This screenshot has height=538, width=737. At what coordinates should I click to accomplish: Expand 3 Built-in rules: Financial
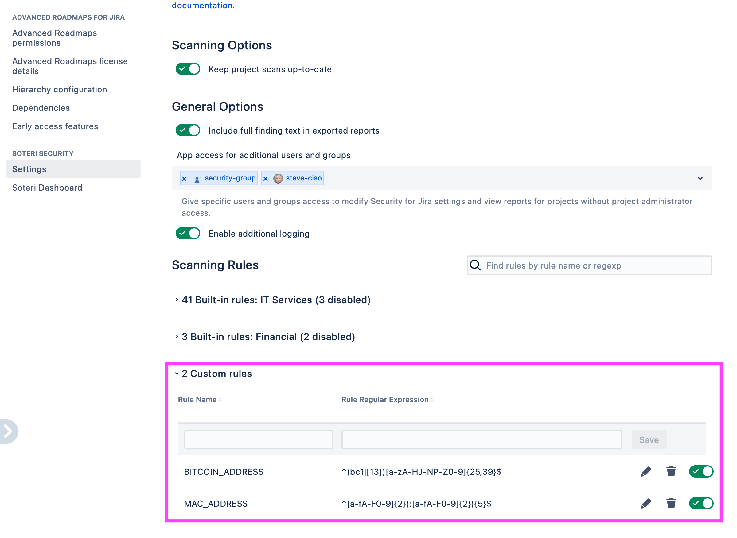pyautogui.click(x=268, y=336)
